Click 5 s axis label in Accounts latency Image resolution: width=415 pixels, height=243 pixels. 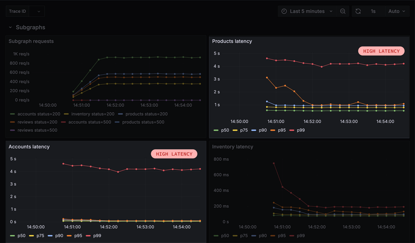(13, 159)
